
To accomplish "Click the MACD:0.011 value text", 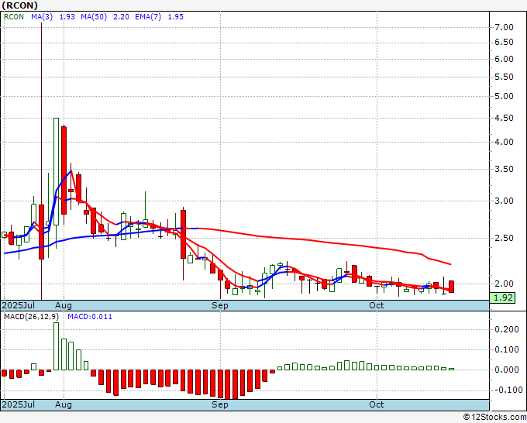I will (x=90, y=317).
